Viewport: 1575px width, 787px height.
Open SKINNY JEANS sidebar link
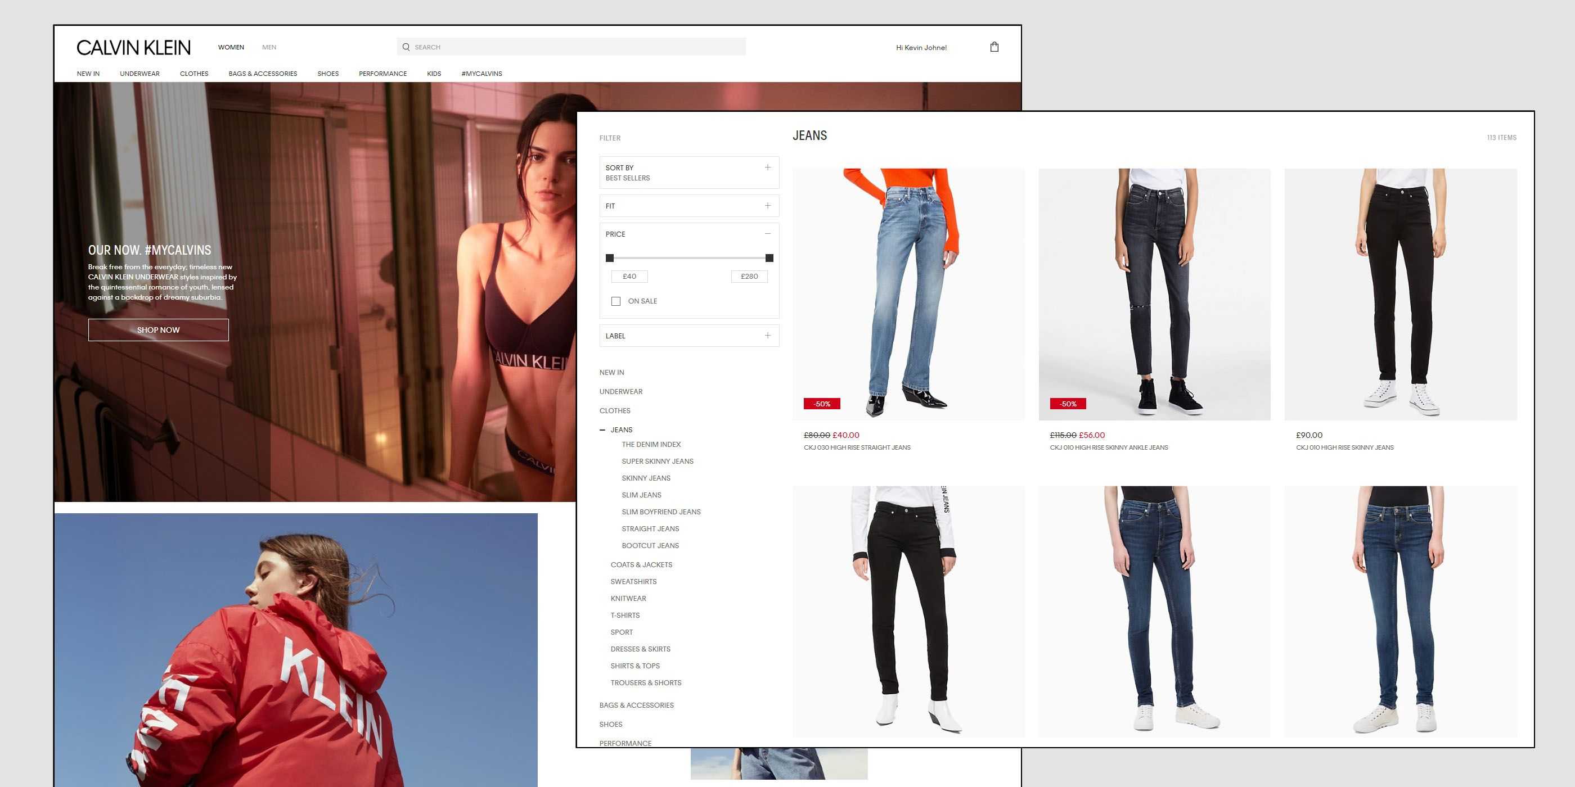646,478
